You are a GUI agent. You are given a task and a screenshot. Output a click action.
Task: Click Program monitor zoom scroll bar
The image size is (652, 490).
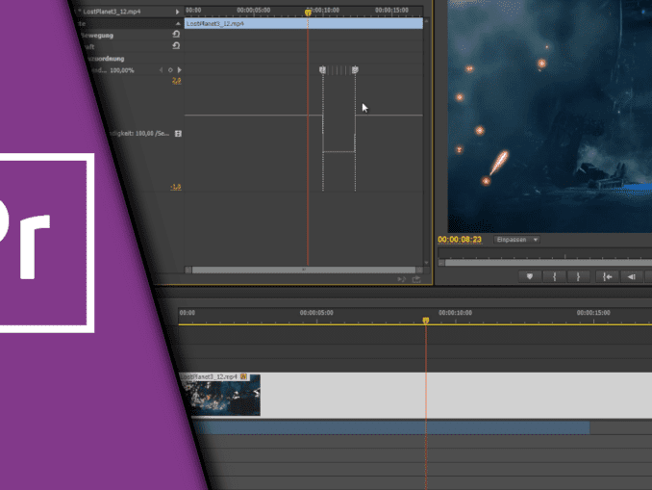548,263
